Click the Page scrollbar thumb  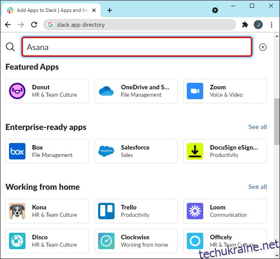[277, 122]
